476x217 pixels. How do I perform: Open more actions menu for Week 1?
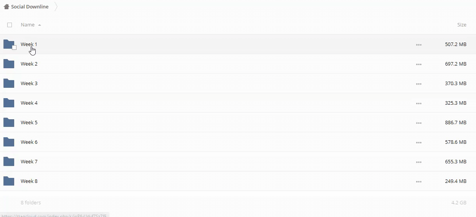[x=418, y=45]
